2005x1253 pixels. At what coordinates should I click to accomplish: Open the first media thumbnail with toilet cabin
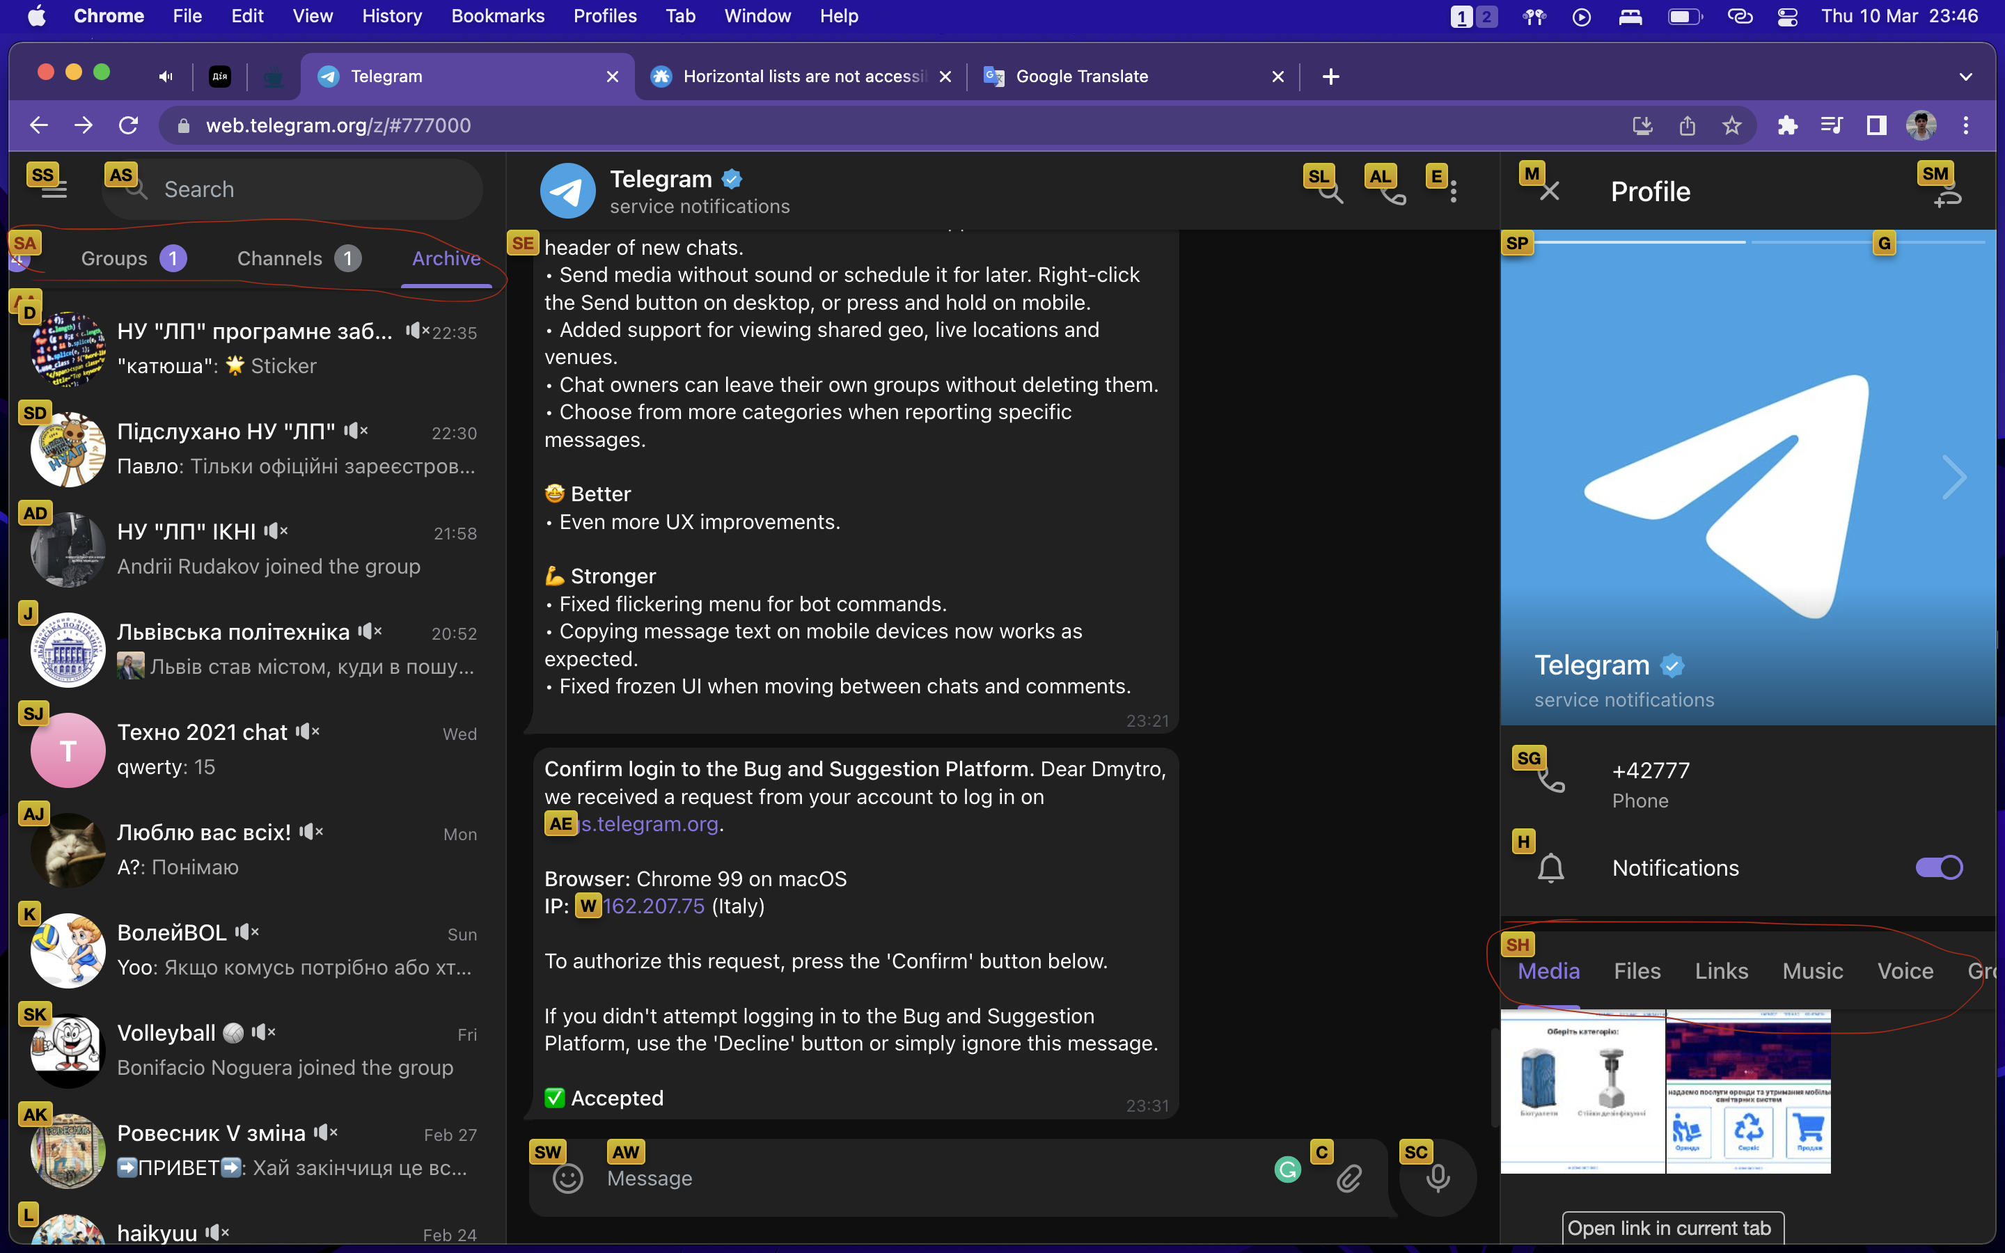pyautogui.click(x=1582, y=1092)
